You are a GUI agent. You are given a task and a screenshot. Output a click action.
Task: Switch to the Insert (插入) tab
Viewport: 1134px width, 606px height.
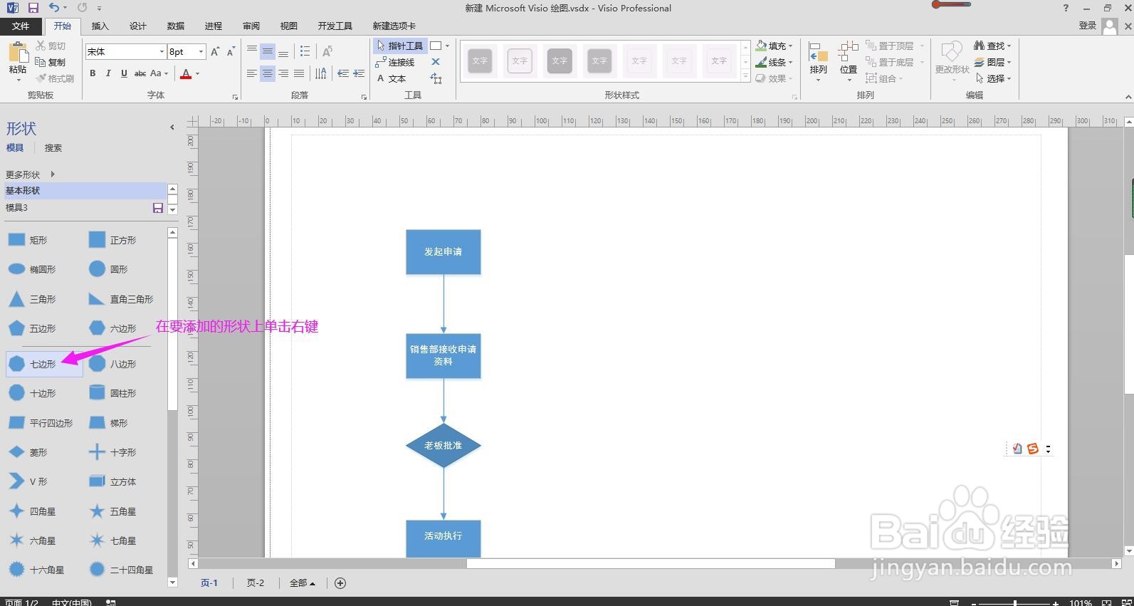[100, 26]
